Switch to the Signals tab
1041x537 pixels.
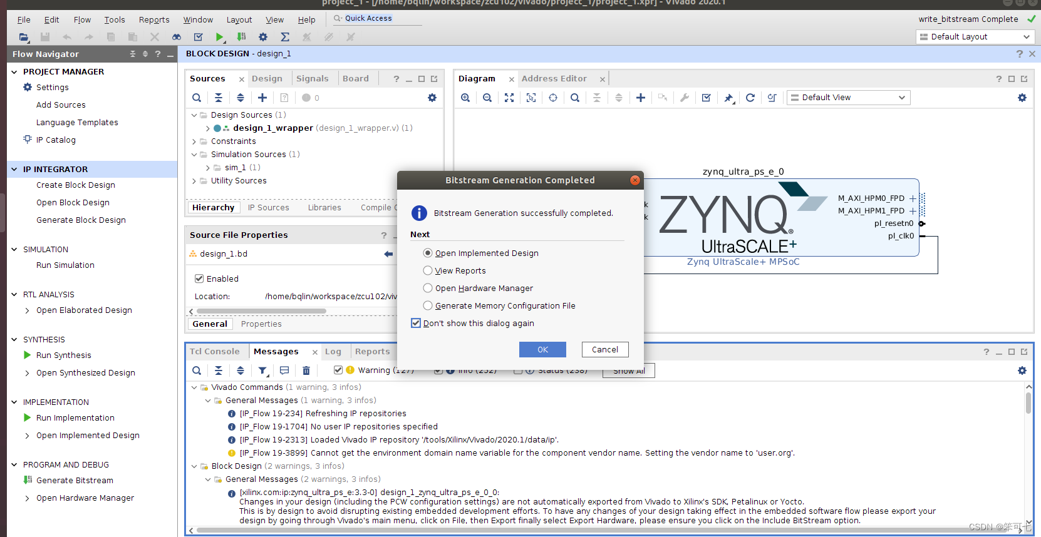(312, 79)
